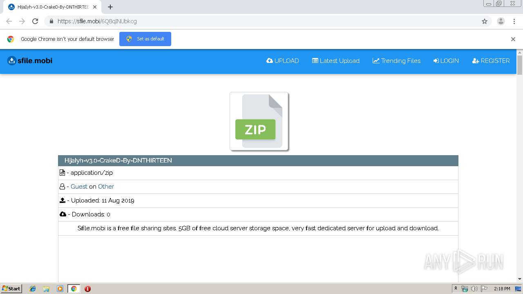Click the browser back arrow

9,21
